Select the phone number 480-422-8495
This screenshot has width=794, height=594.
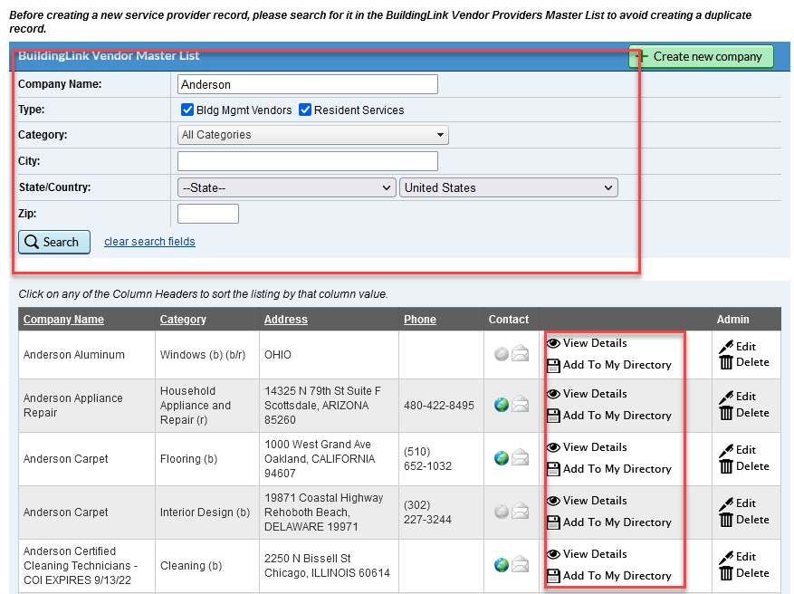tap(439, 406)
